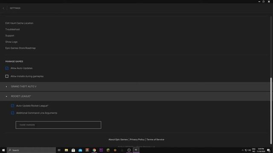Open File Explorer from the taskbar

point(67,150)
